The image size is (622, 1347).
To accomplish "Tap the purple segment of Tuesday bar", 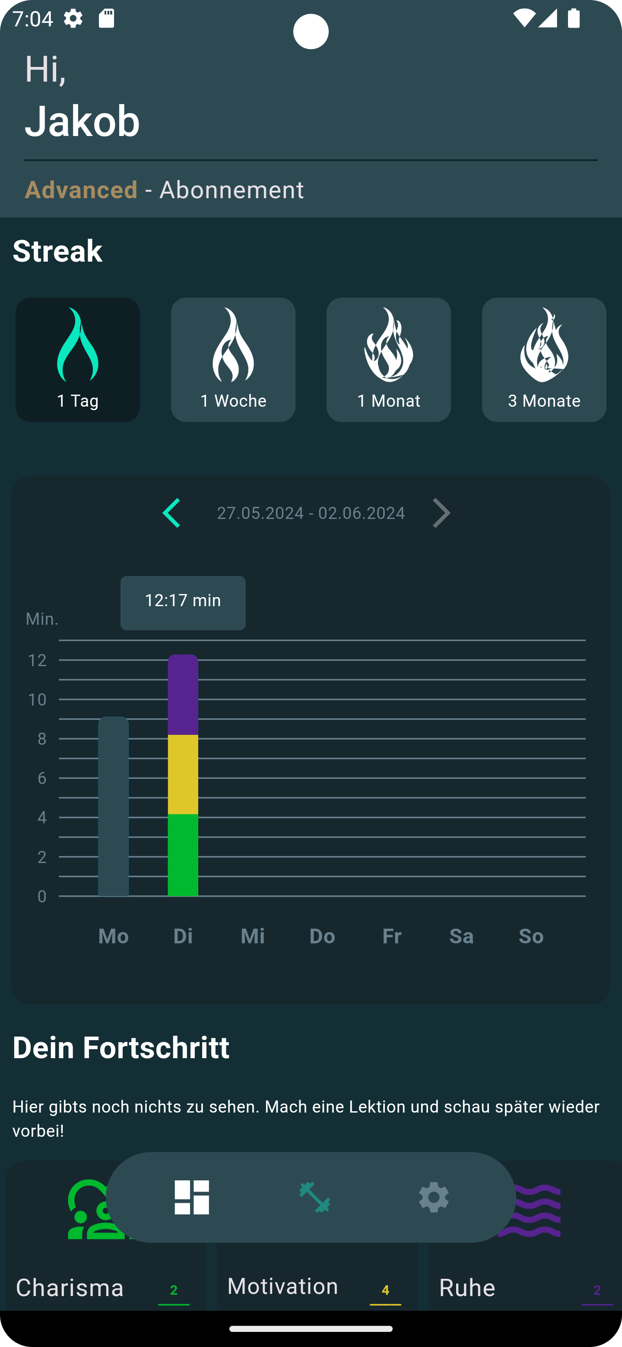I will [183, 694].
